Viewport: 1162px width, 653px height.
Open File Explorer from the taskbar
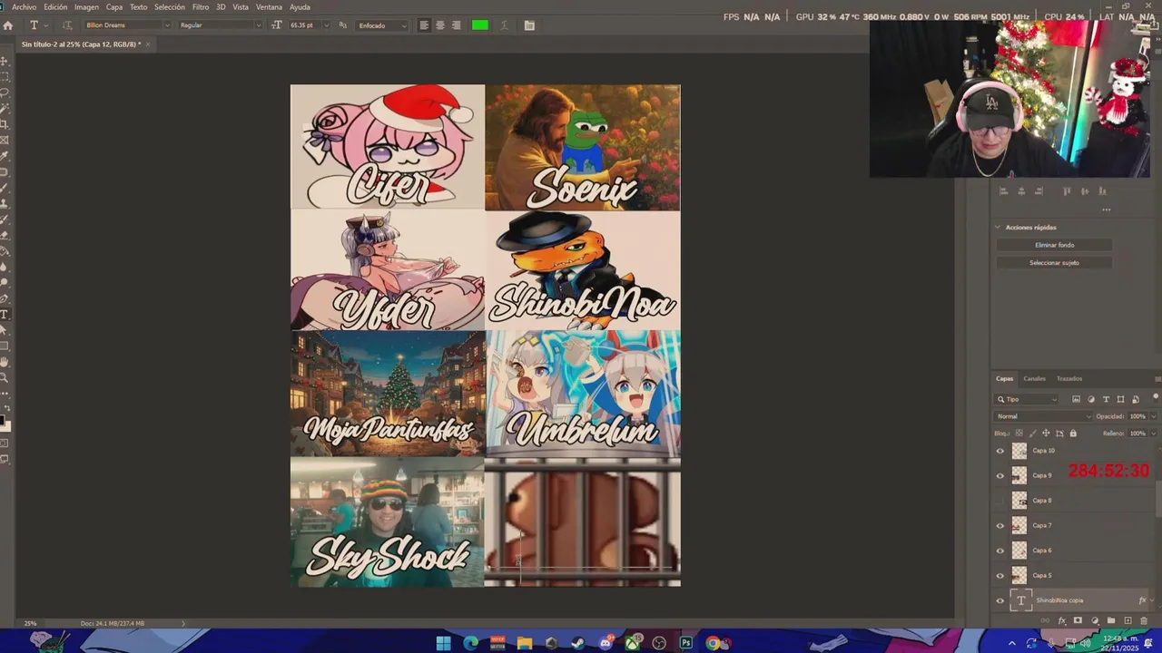525,643
